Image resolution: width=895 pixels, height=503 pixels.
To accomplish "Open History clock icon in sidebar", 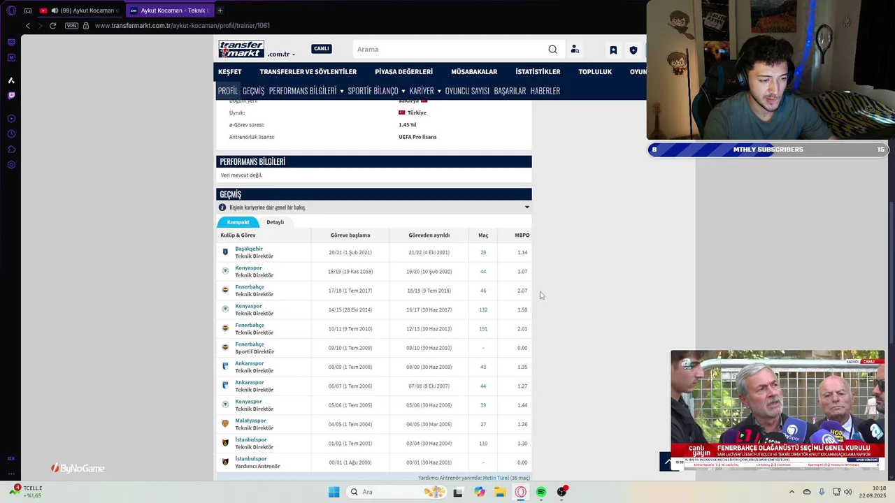I will (x=11, y=134).
